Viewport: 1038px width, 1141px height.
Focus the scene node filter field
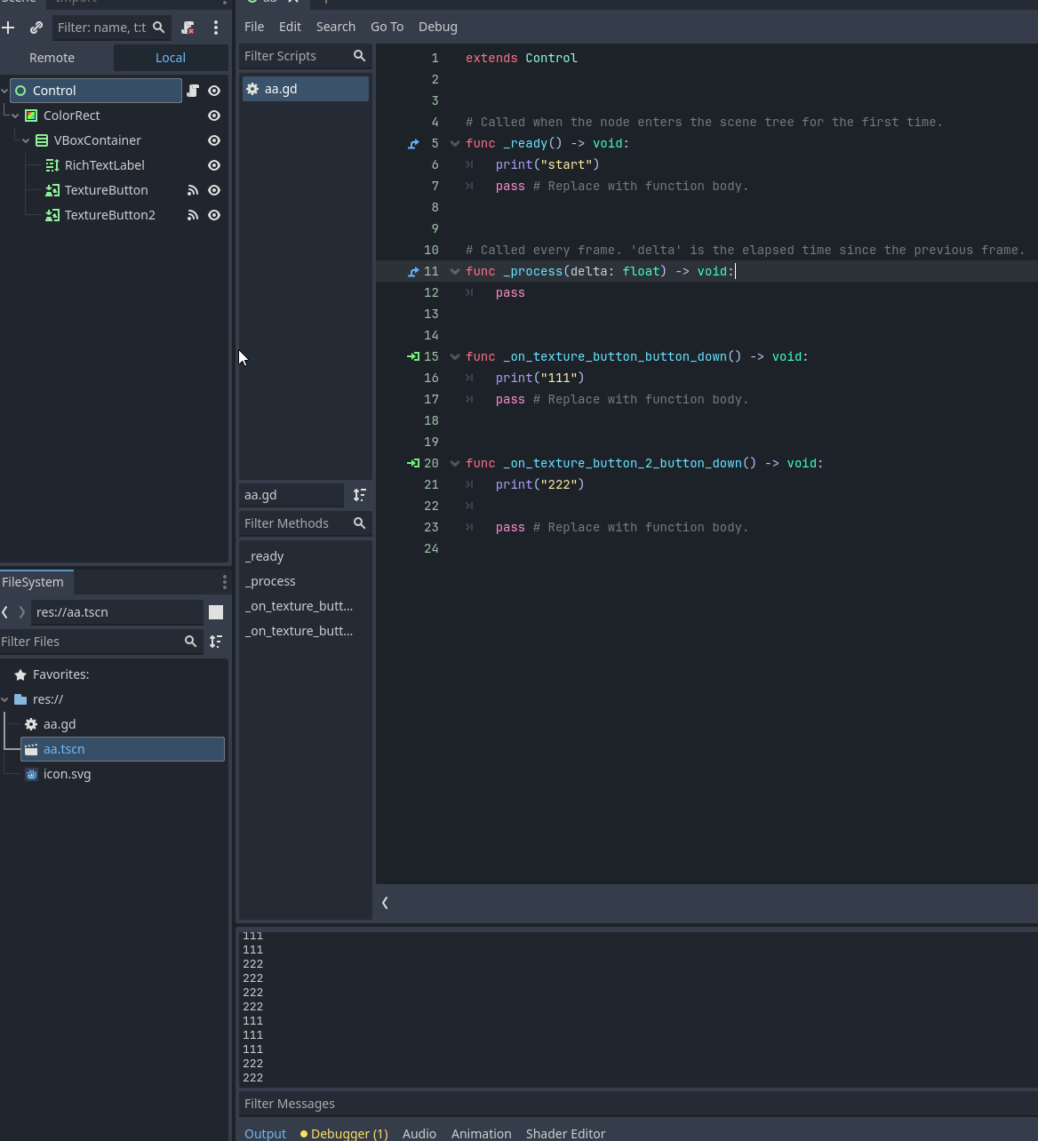click(110, 28)
